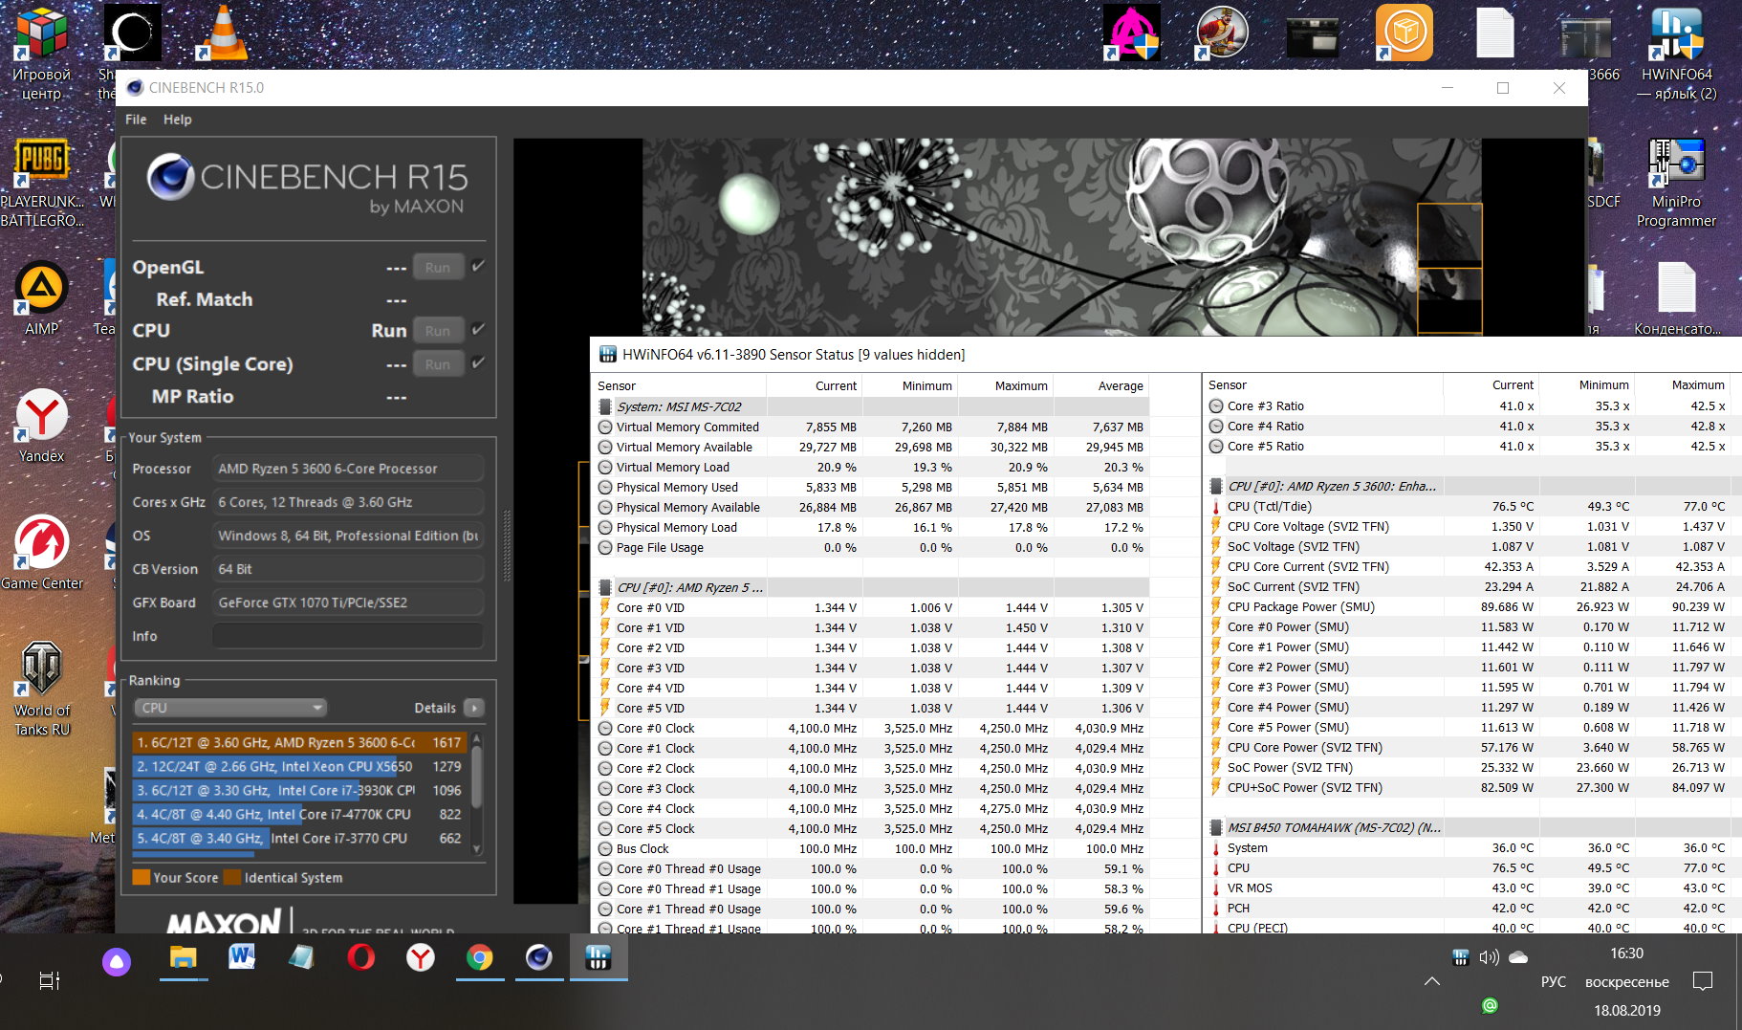1742x1030 pixels.
Task: Launch World of Tanks RU shortcut
Action: tap(42, 689)
